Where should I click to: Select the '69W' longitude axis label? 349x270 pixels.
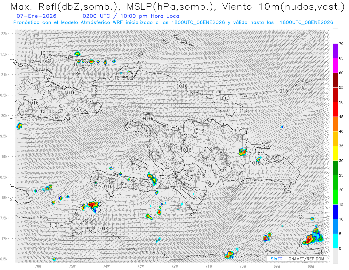[x=277, y=266]
